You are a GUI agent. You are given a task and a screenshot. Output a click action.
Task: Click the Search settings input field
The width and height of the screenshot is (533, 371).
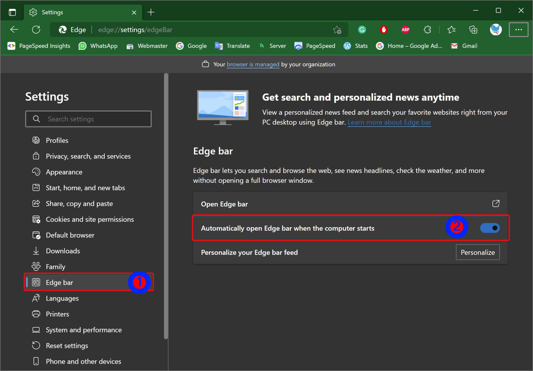(x=88, y=119)
